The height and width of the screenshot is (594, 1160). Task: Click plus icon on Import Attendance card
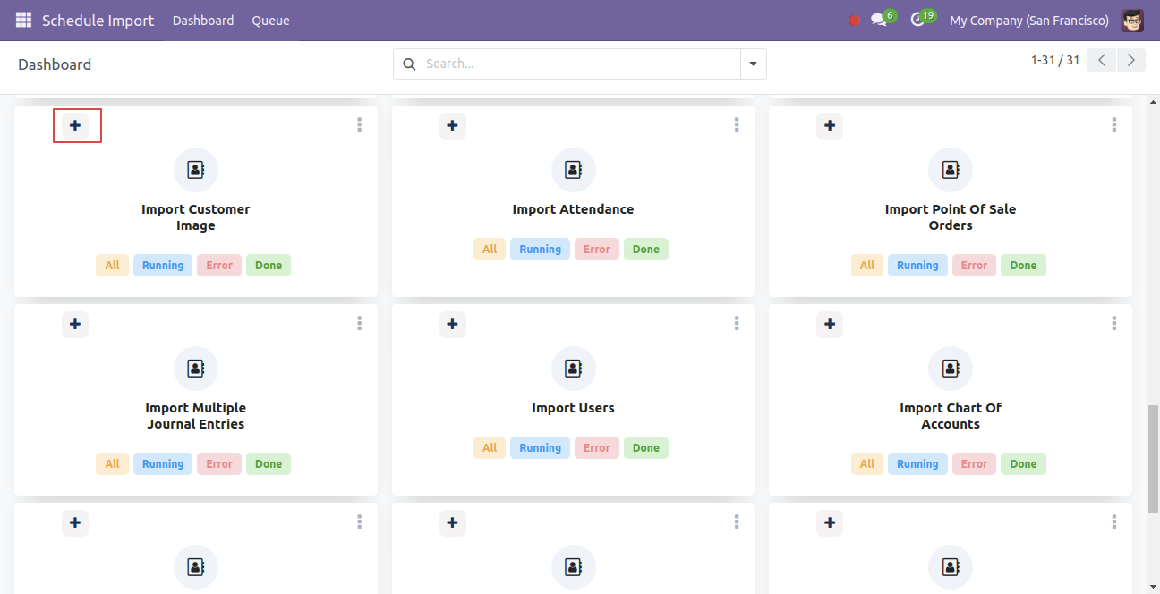[453, 125]
